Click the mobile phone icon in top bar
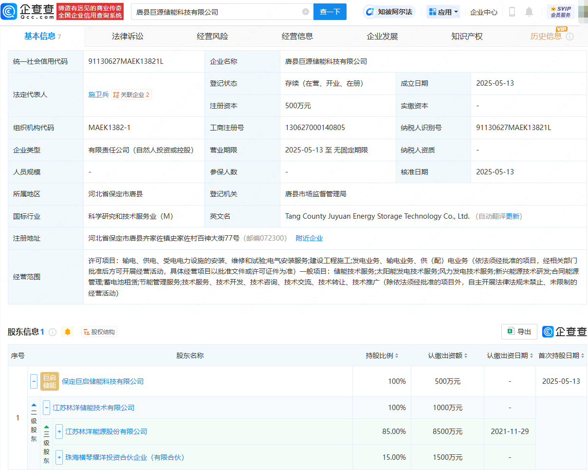Viewport: 588px width, 470px height. coord(512,11)
